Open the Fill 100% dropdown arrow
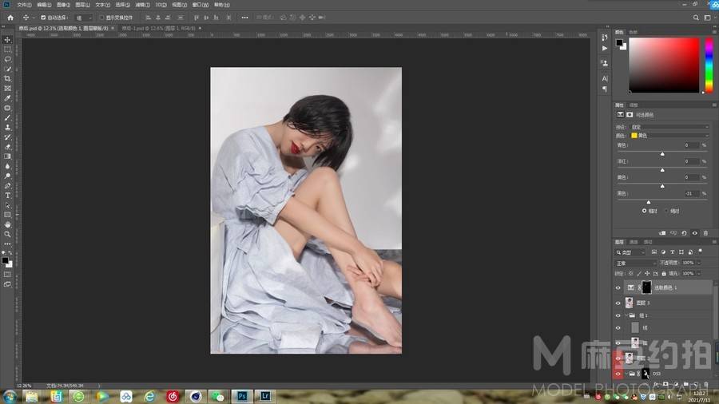 (699, 273)
